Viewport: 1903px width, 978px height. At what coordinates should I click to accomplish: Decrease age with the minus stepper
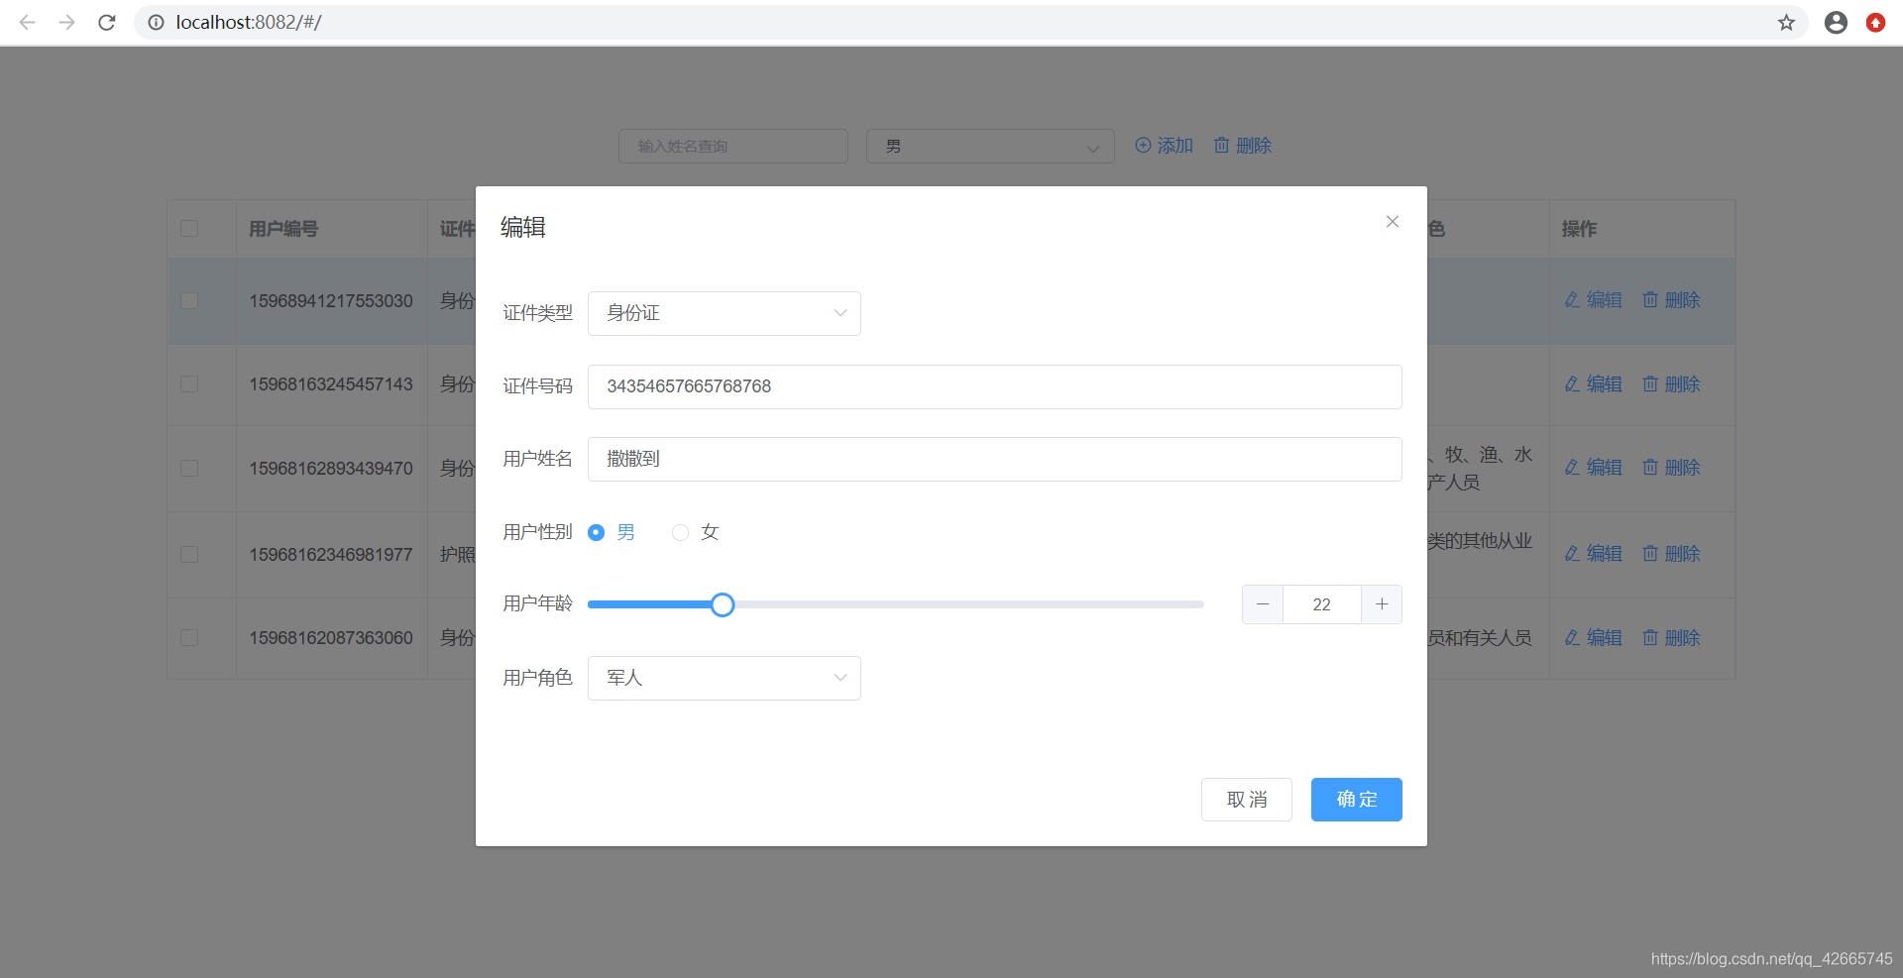[x=1263, y=604]
